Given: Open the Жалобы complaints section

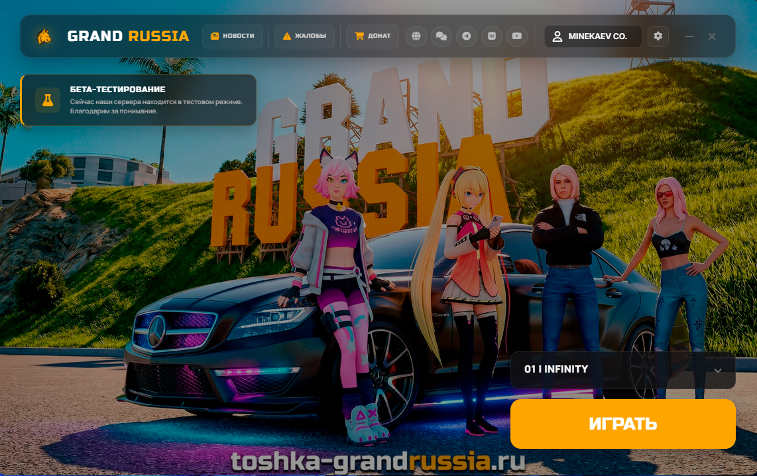Looking at the screenshot, I should [304, 36].
